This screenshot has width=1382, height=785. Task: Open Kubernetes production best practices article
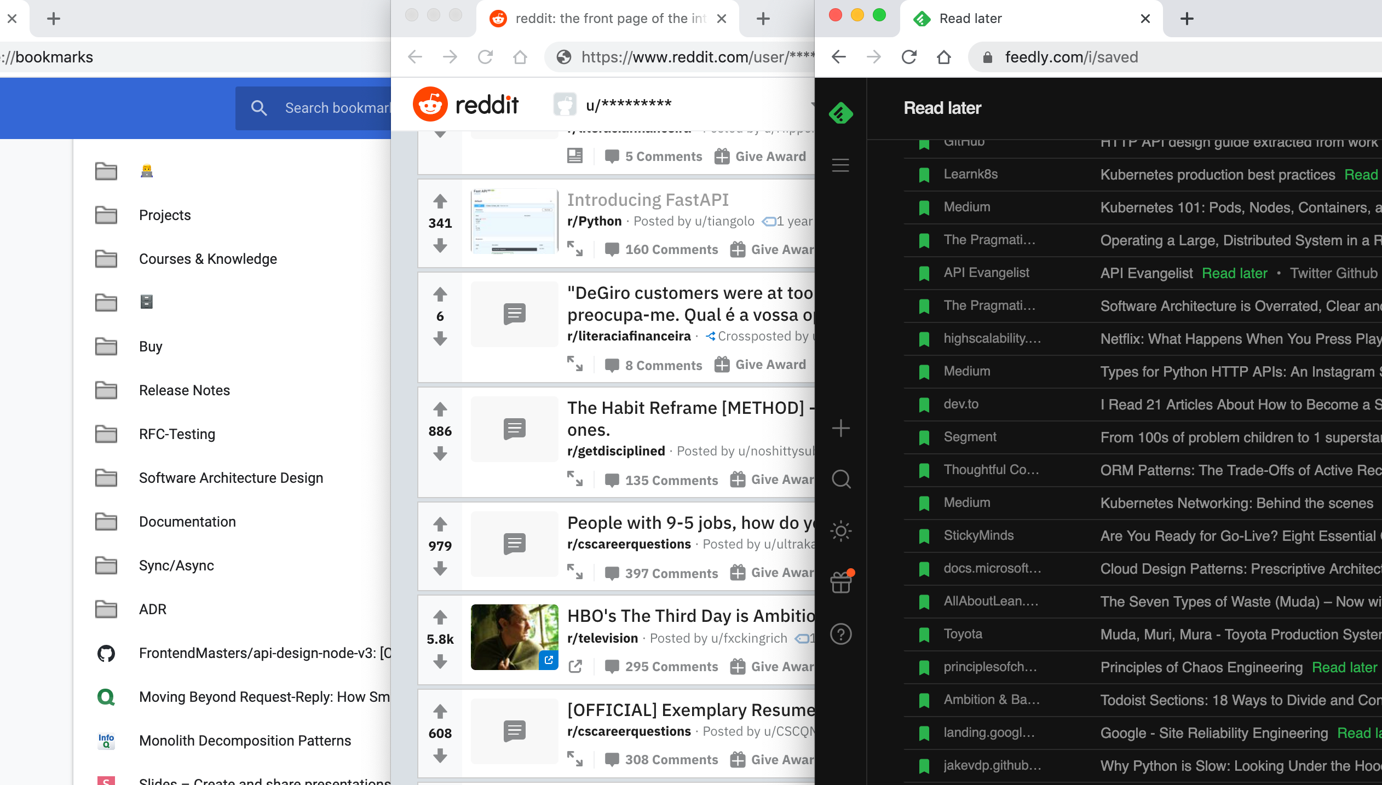[1218, 175]
